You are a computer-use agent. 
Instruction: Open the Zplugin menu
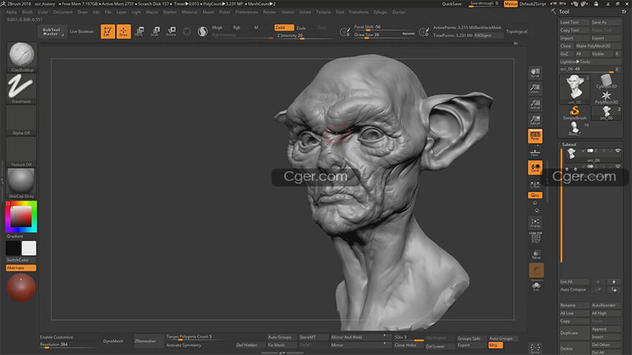click(380, 12)
